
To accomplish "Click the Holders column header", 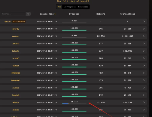I will [x=101, y=14].
